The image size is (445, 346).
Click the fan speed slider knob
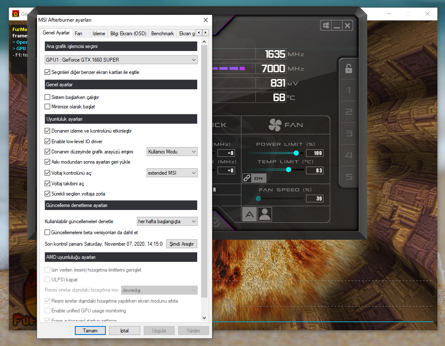[x=258, y=199]
